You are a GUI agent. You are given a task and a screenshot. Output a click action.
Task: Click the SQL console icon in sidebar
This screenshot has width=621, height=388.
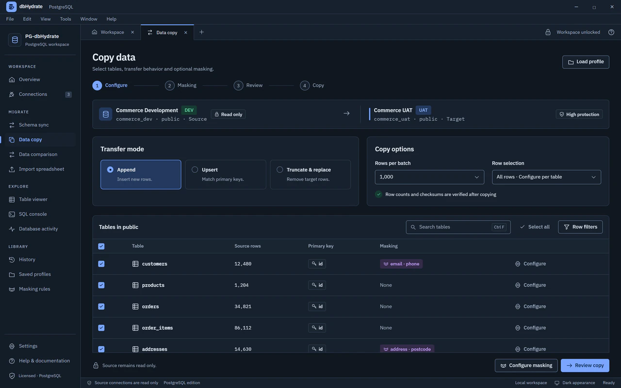coord(12,214)
